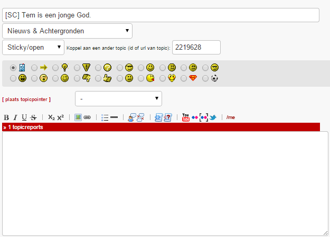Click the scroll icon with red question mark
Image resolution: width=330 pixels, height=237 pixels.
point(168,117)
